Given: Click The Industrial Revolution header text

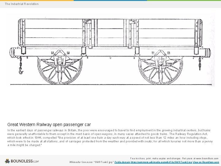Looking at the screenshot, I should [21, 4].
